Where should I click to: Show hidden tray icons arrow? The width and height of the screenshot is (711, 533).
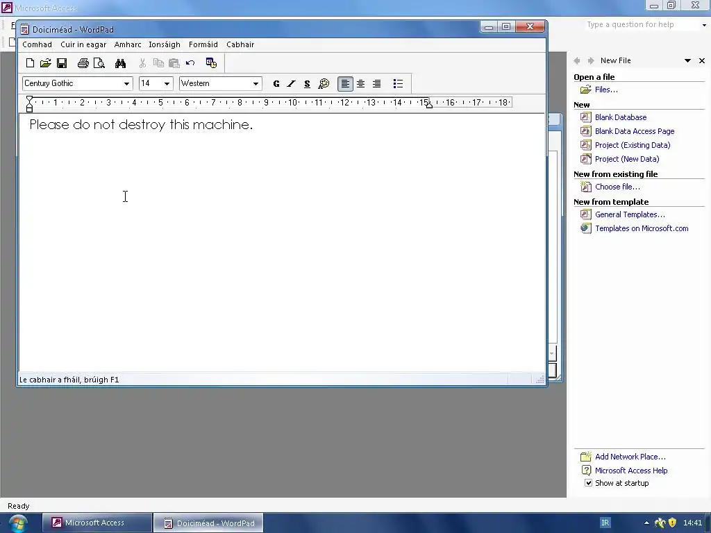coord(646,523)
